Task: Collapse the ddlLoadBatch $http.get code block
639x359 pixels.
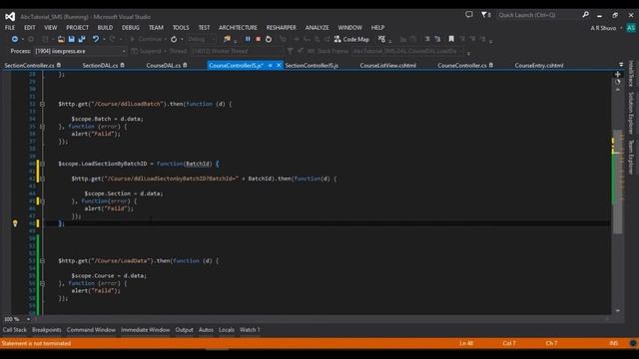Action: pos(42,104)
